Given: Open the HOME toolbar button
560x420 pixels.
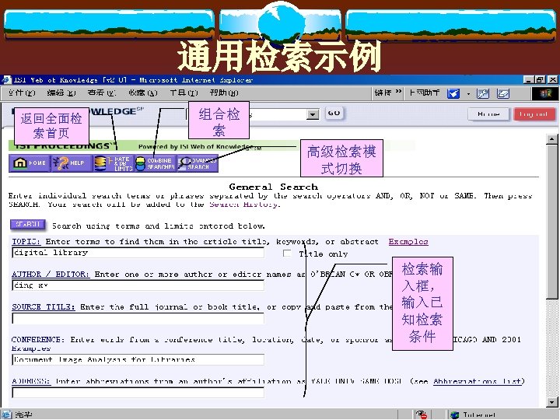Looking at the screenshot, I should click(x=30, y=163).
